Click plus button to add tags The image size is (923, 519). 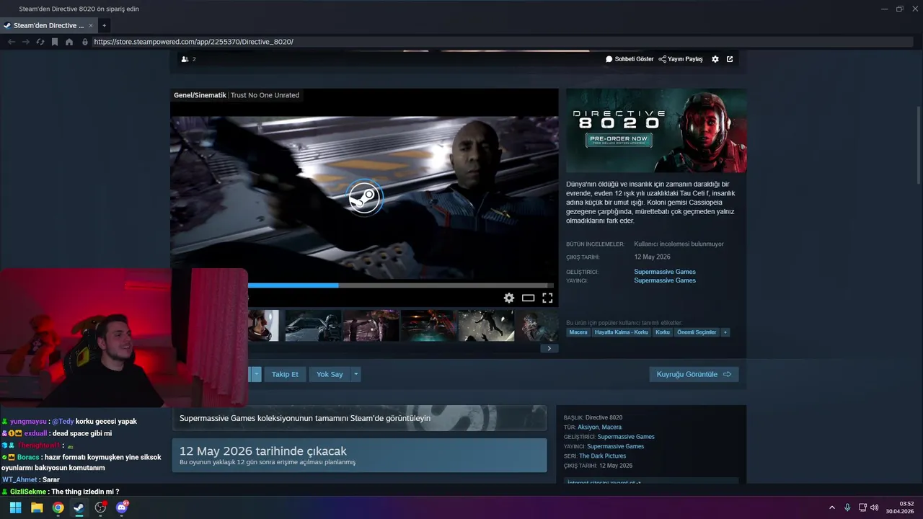tap(725, 332)
